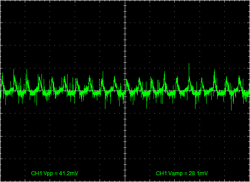
Task: Click the top end of the vertical center axis
Action: tap(125, 1)
